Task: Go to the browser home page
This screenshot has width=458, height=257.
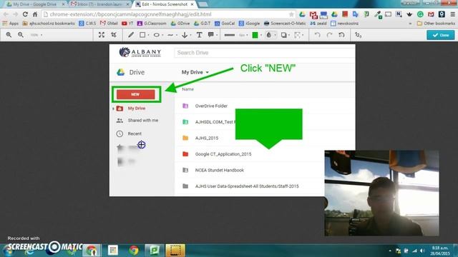Action: coord(35,14)
